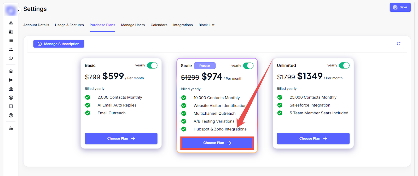Click the paper plane send icon

[11, 80]
